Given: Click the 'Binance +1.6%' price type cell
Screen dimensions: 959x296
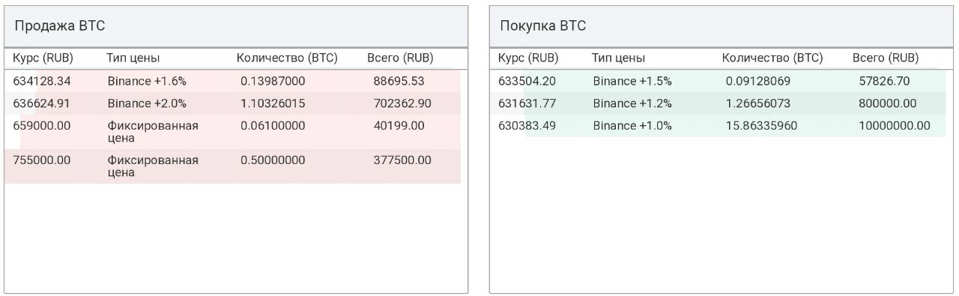Looking at the screenshot, I should [x=147, y=81].
